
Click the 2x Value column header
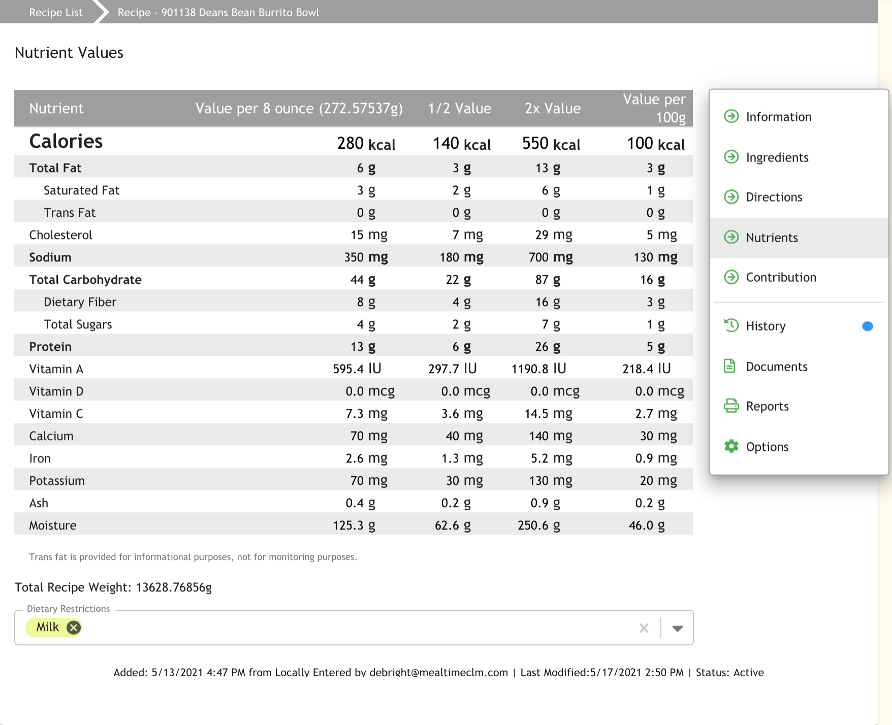tap(553, 108)
